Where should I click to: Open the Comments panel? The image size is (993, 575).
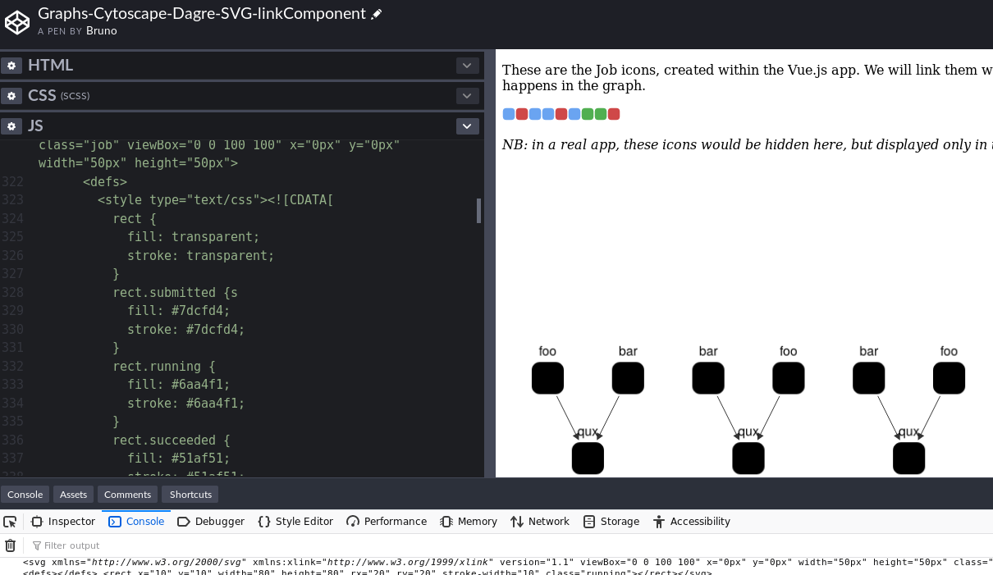click(x=127, y=494)
